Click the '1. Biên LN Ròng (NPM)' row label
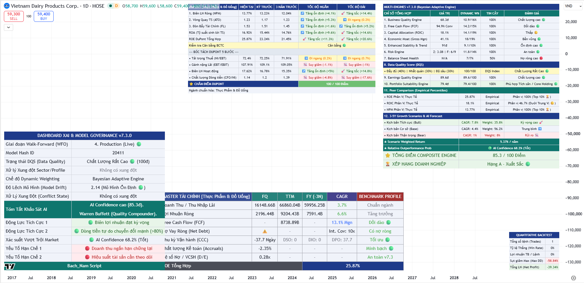 213,13
